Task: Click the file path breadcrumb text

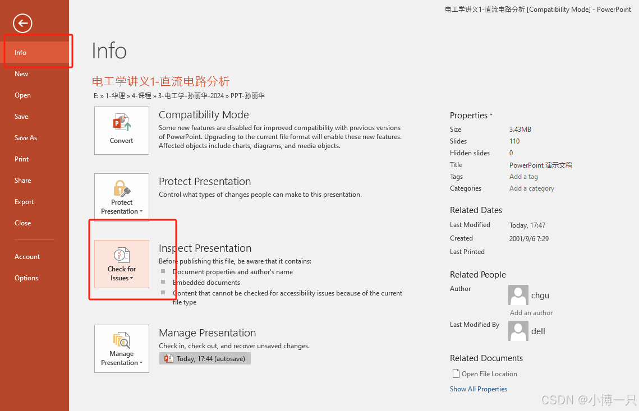Action: tap(179, 96)
